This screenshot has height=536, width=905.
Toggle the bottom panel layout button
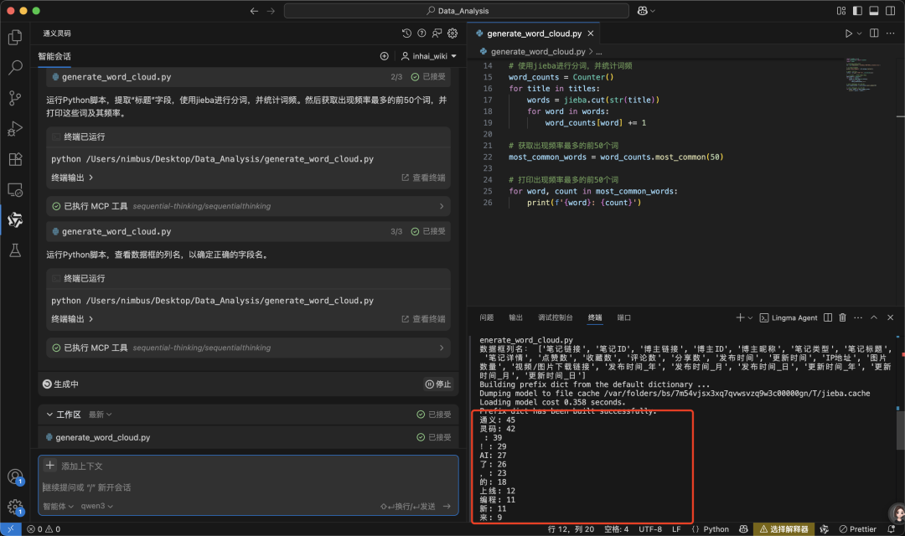point(872,11)
